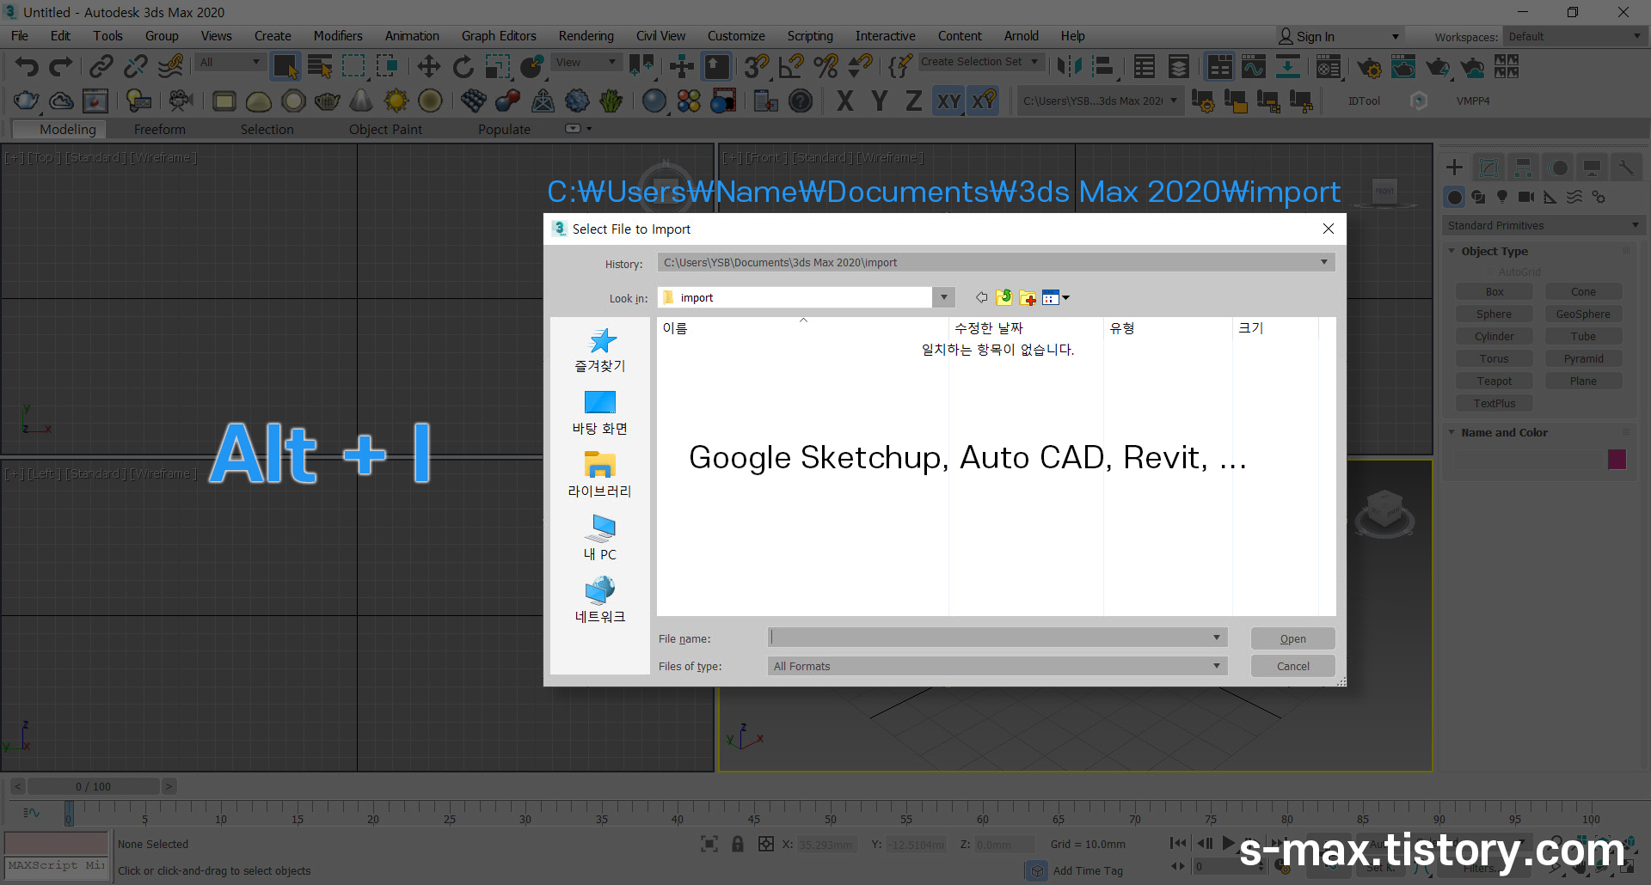
Task: Open 바탕 화면 in the places sidebar
Action: 600,413
